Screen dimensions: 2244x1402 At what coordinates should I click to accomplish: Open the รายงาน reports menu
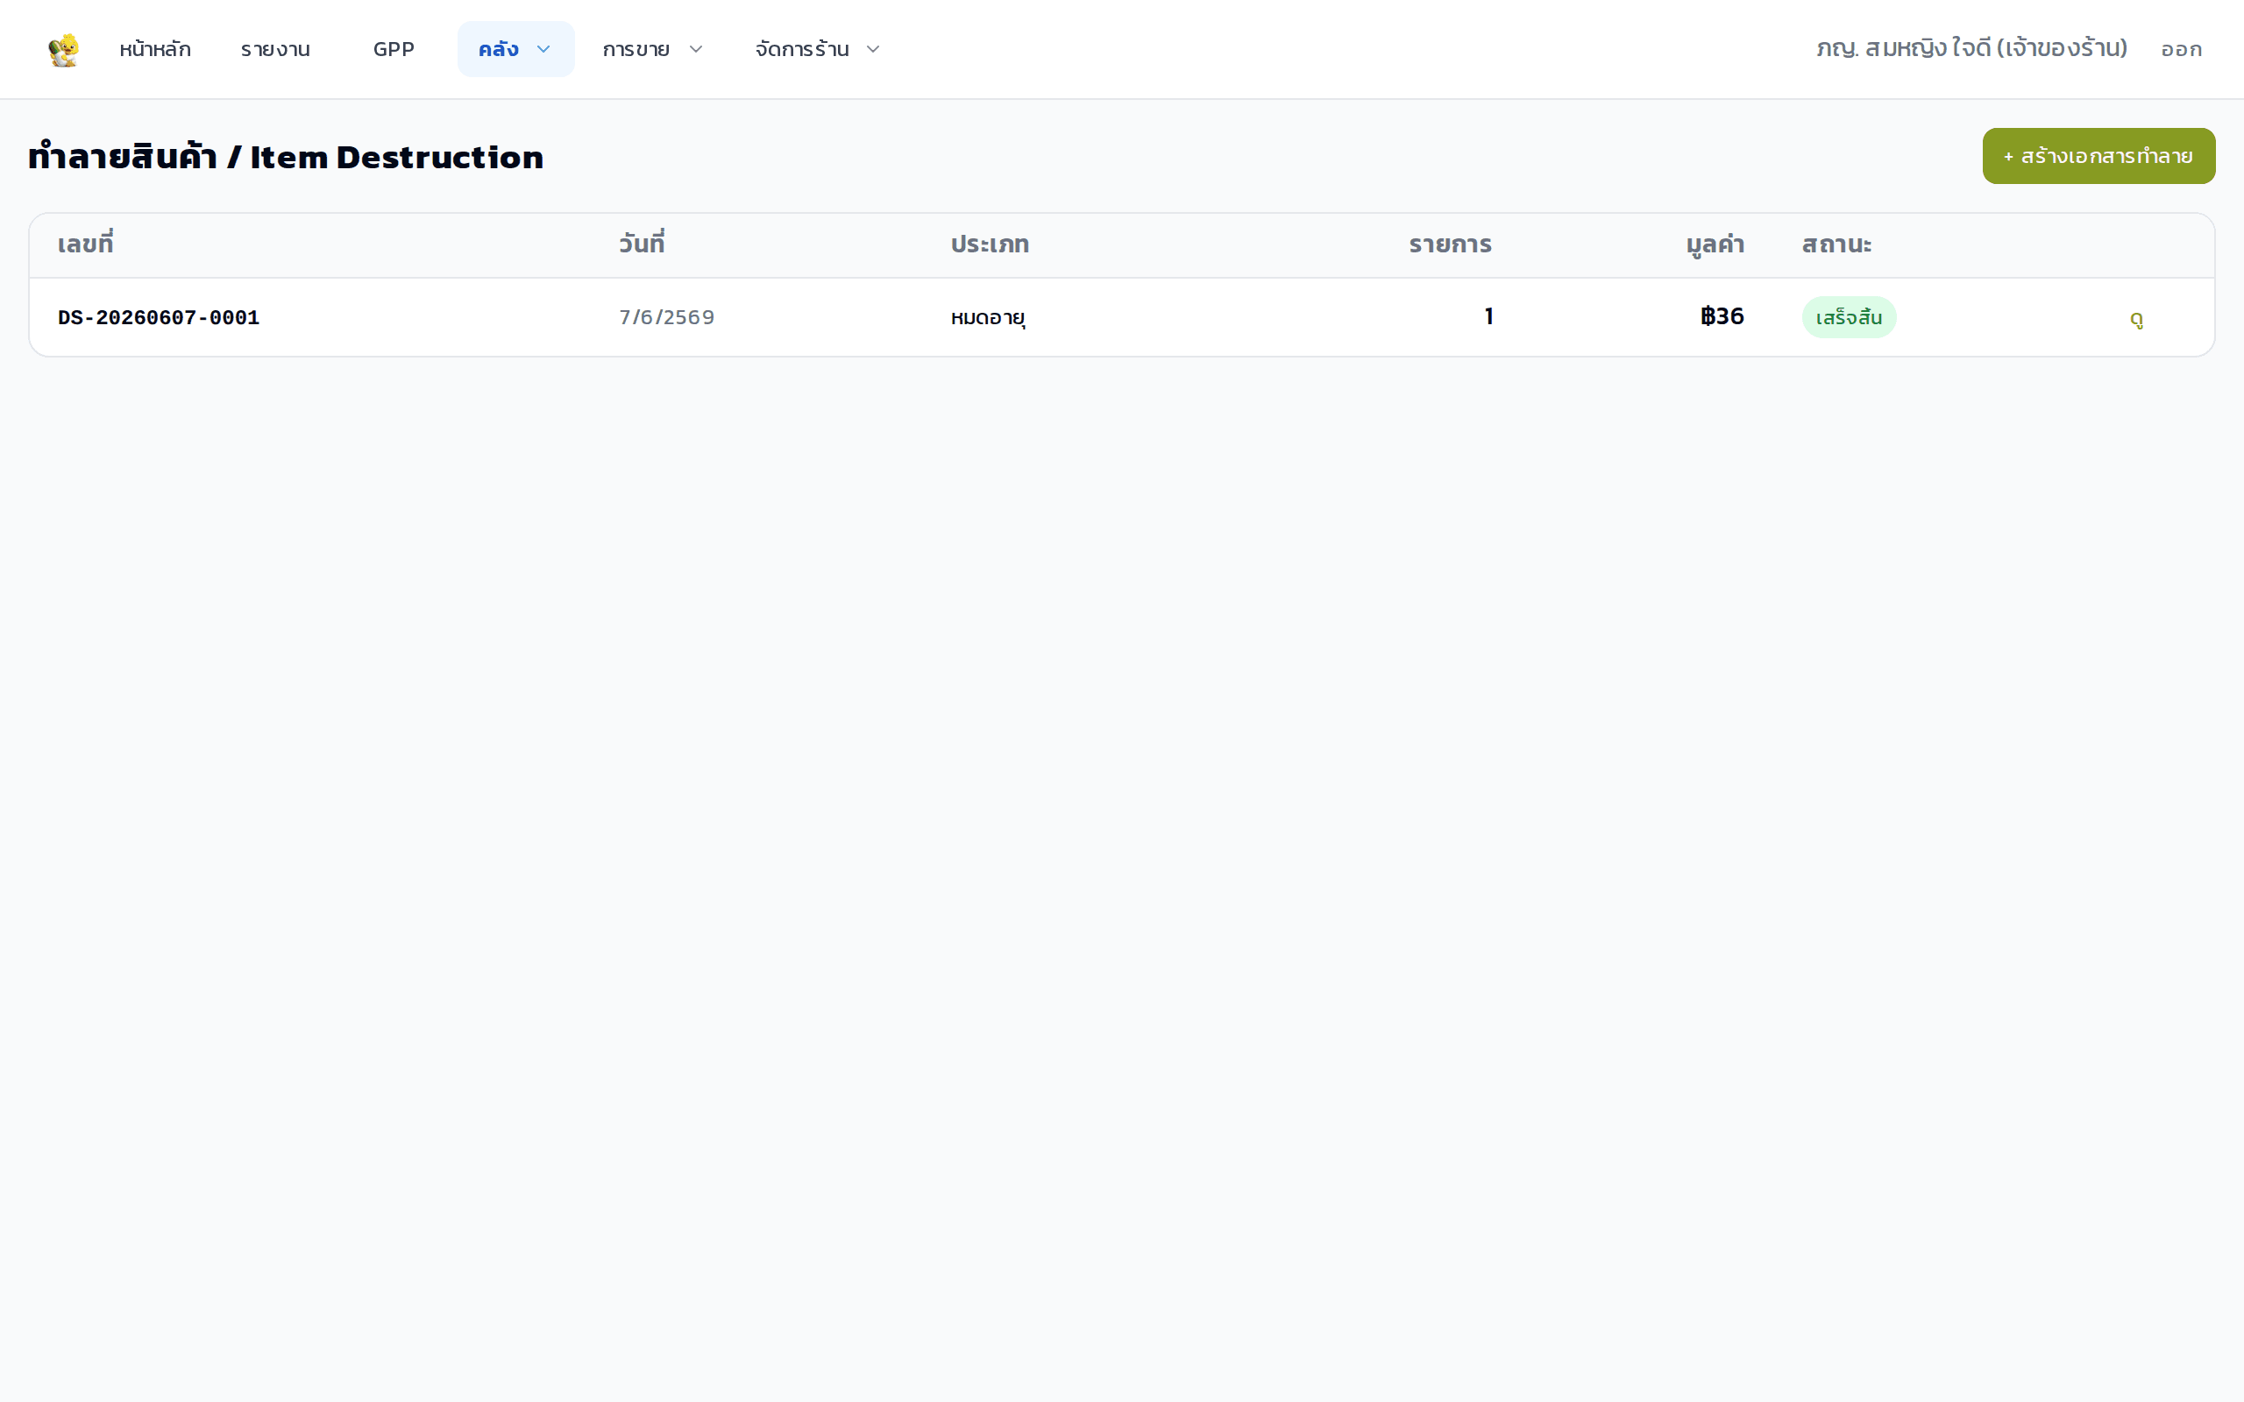click(275, 49)
